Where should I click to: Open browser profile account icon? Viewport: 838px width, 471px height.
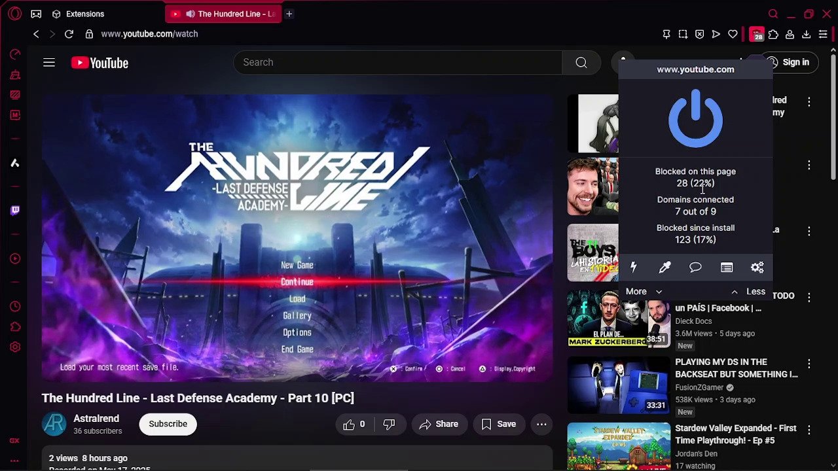coord(790,34)
